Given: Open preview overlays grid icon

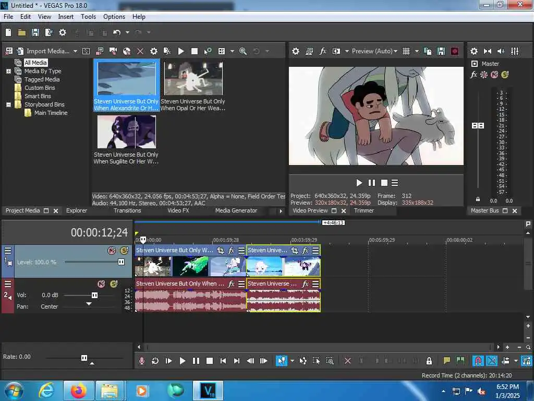Looking at the screenshot, I should tap(406, 51).
